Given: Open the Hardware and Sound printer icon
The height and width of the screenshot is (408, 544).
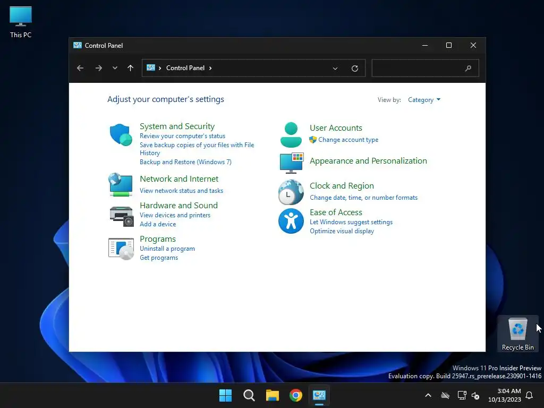Looking at the screenshot, I should (122, 216).
